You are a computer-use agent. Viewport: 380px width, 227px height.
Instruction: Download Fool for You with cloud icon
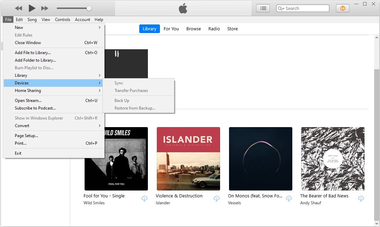pyautogui.click(x=144, y=199)
